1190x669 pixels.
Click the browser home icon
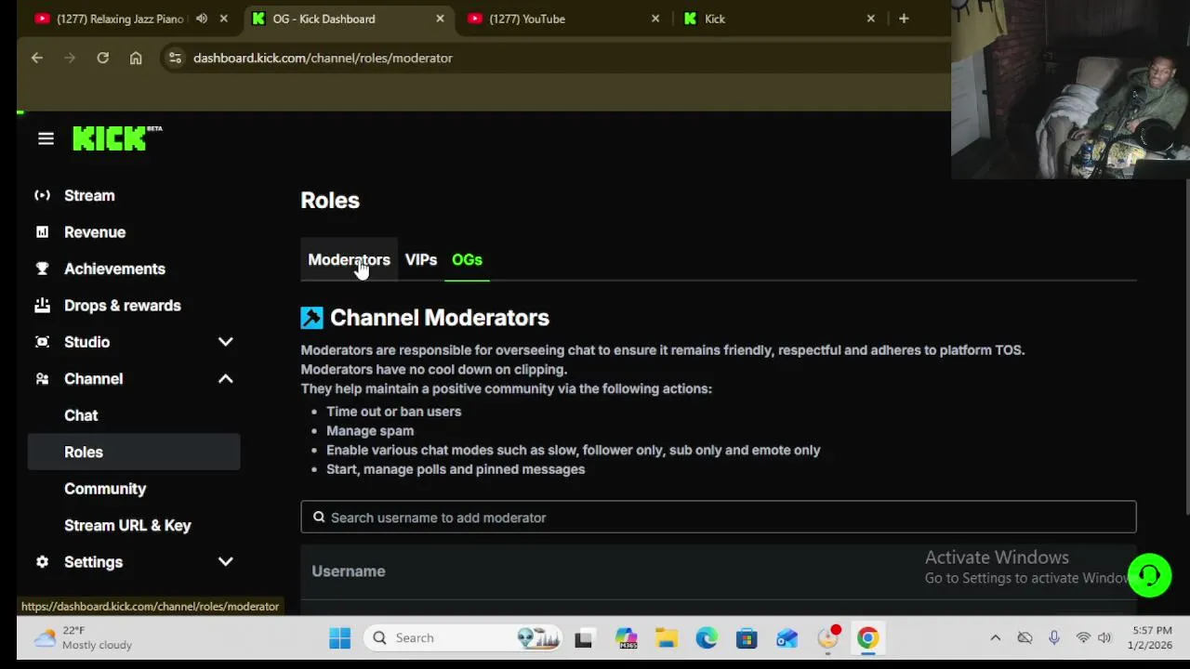pyautogui.click(x=136, y=58)
